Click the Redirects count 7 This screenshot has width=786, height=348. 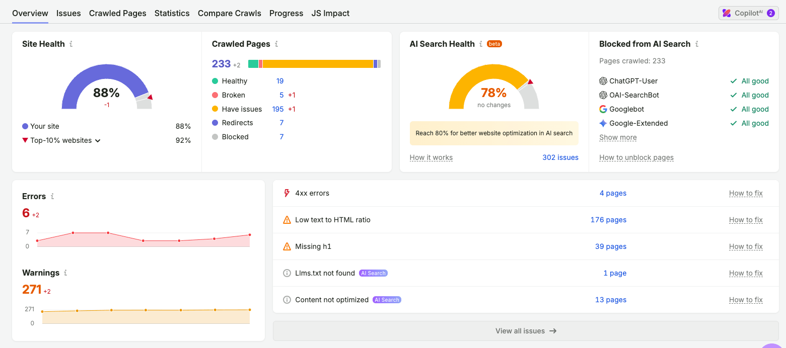[x=281, y=123]
